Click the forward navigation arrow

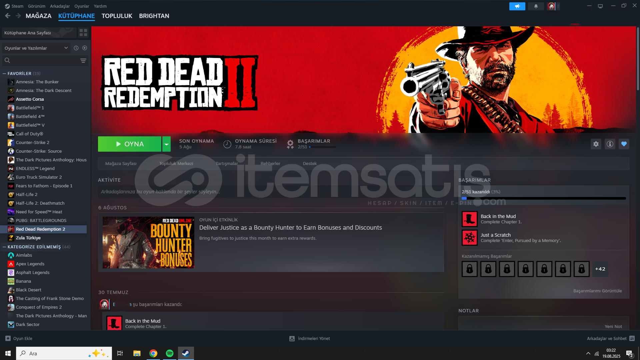tap(18, 16)
